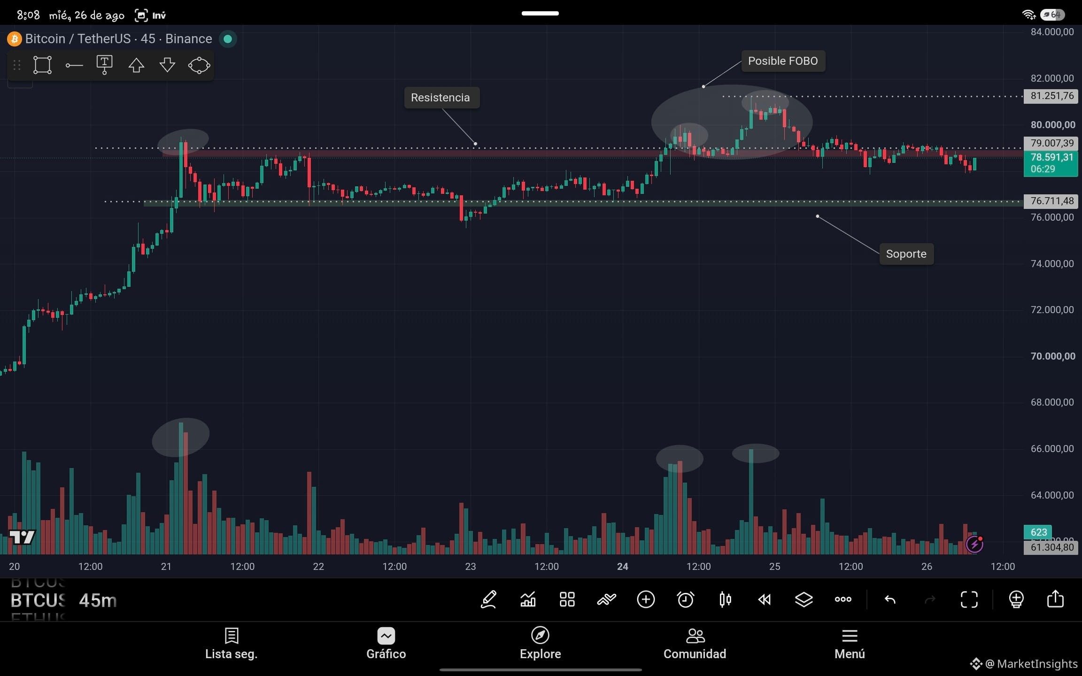Open the indicators chart icon
This screenshot has height=676, width=1082.
point(528,599)
